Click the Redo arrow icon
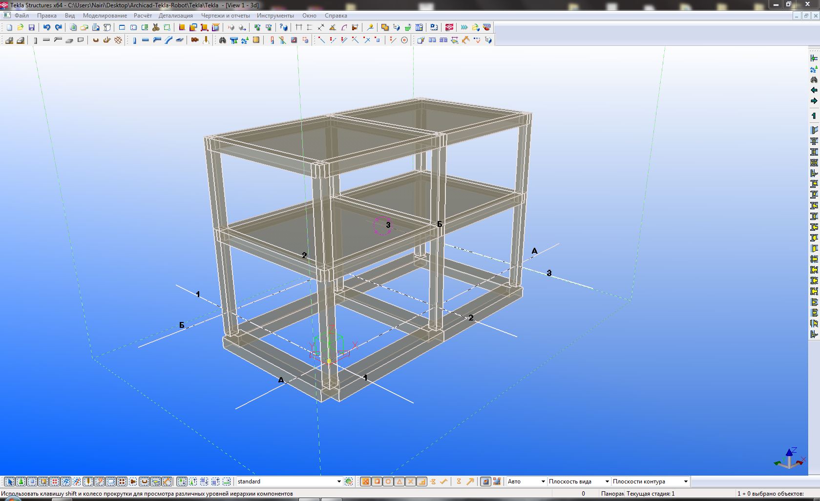This screenshot has height=501, width=820. [x=59, y=28]
